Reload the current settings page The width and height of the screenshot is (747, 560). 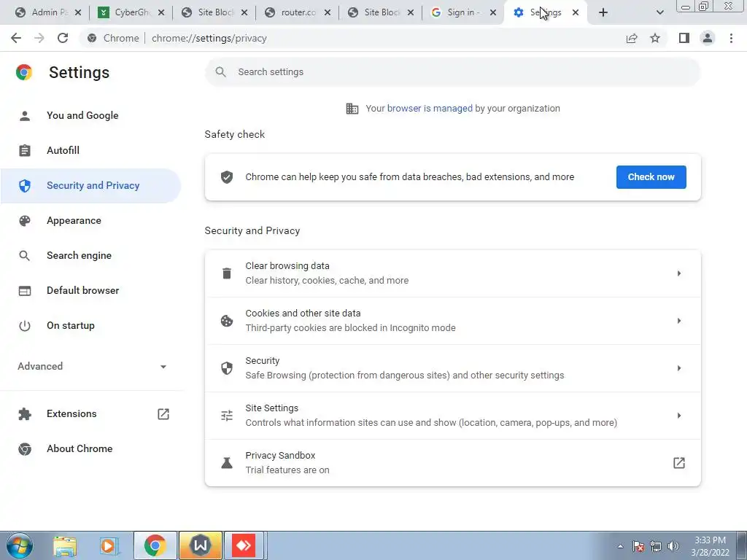click(x=63, y=38)
